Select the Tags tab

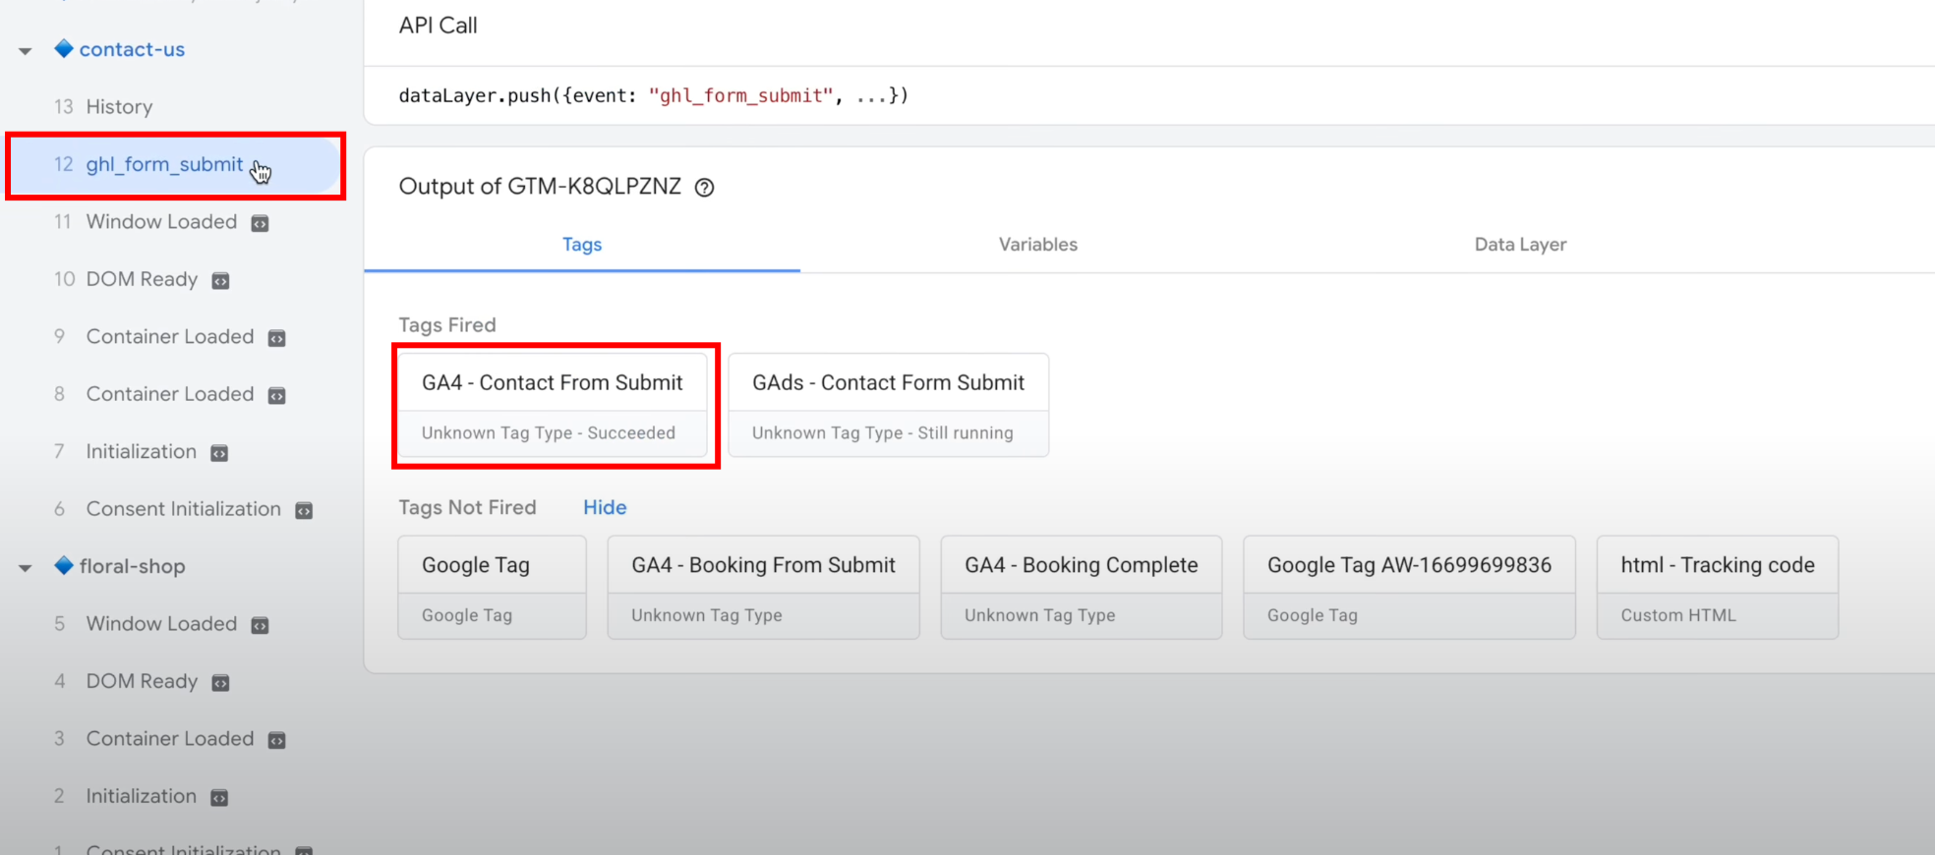[581, 245]
